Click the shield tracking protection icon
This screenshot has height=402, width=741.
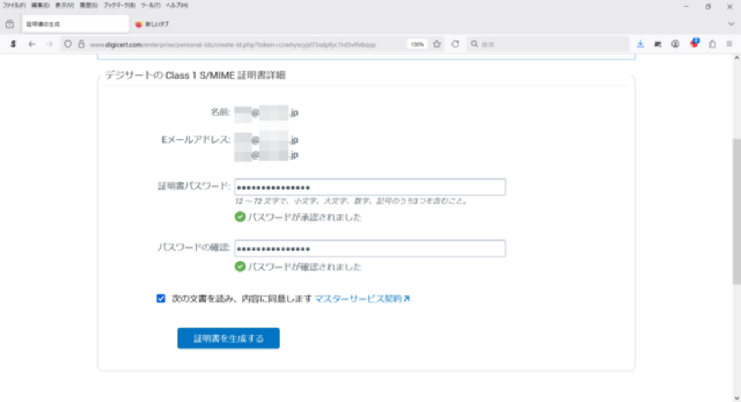(x=68, y=44)
